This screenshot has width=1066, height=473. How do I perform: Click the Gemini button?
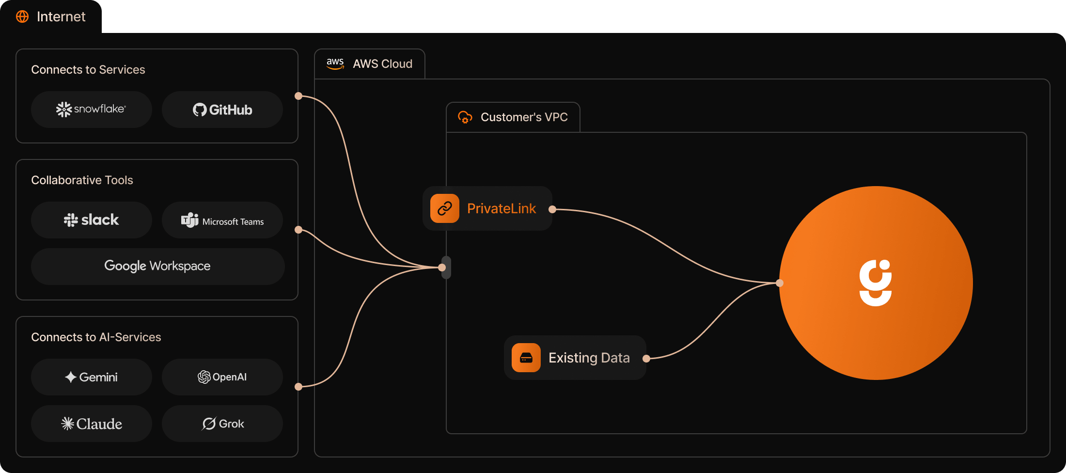tap(92, 377)
